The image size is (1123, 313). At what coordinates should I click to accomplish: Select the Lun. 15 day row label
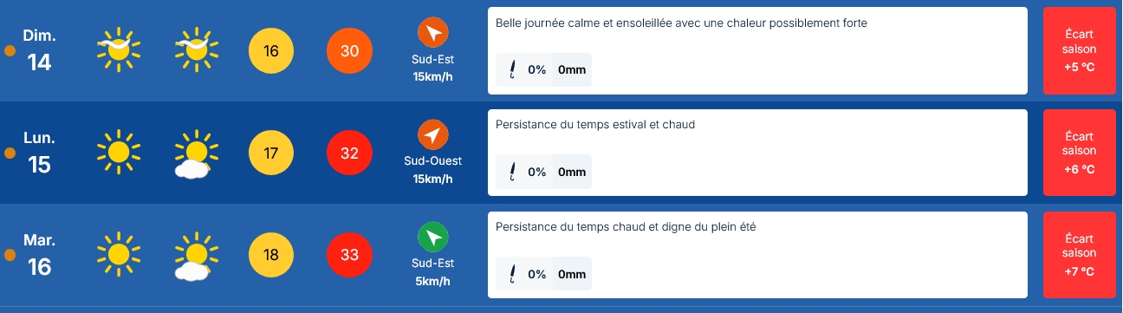(x=40, y=153)
